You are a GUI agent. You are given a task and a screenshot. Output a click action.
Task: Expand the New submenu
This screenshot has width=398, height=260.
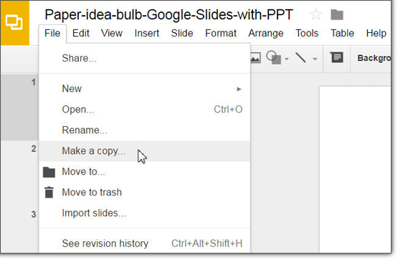145,89
